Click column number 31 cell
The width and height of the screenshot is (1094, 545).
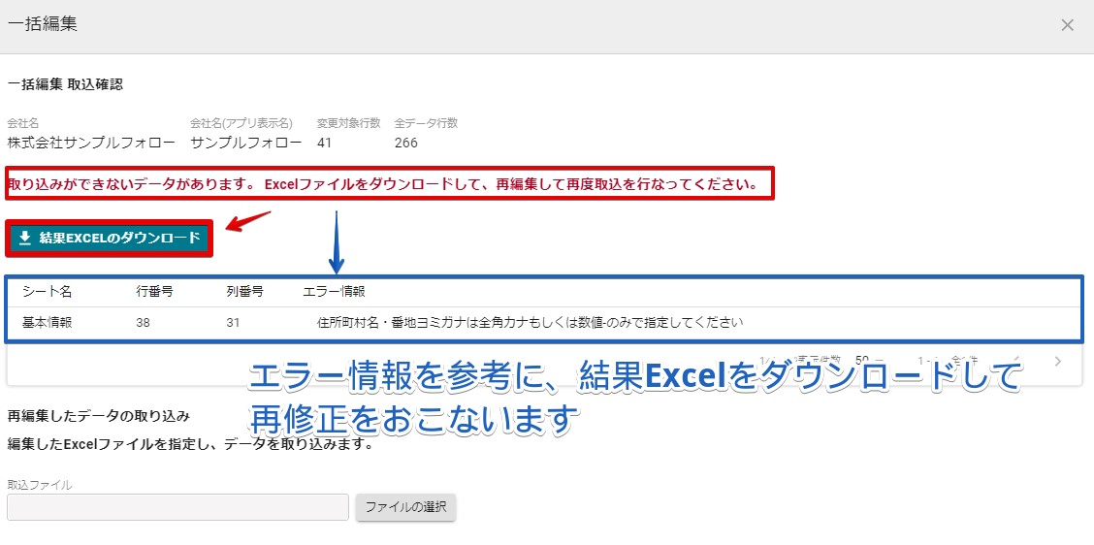pos(233,322)
